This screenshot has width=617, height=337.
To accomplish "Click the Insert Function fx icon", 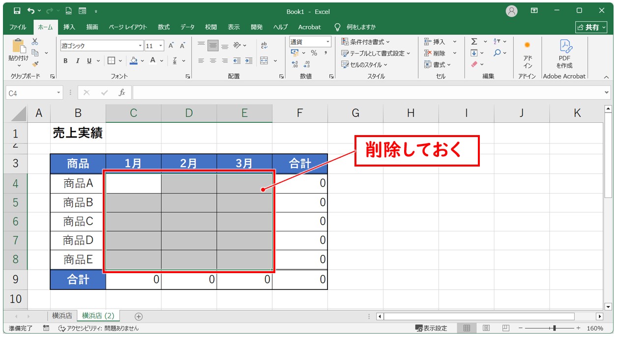I will 121,92.
